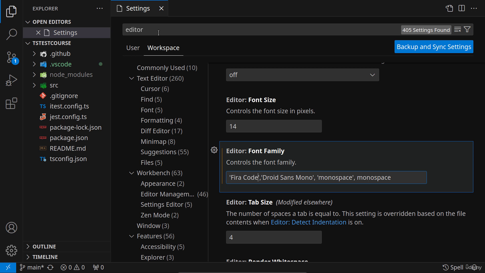Open the Explorer view in activity bar
The height and width of the screenshot is (273, 485).
click(x=11, y=11)
